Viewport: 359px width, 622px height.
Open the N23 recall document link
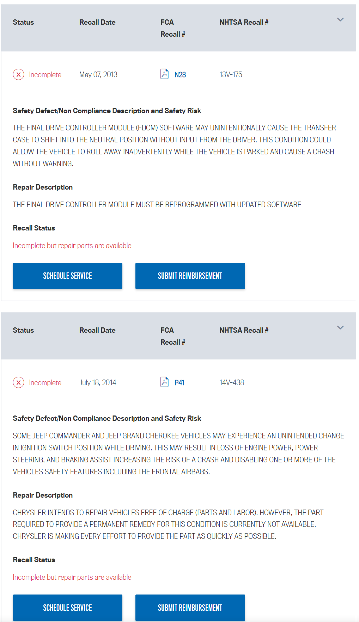180,75
